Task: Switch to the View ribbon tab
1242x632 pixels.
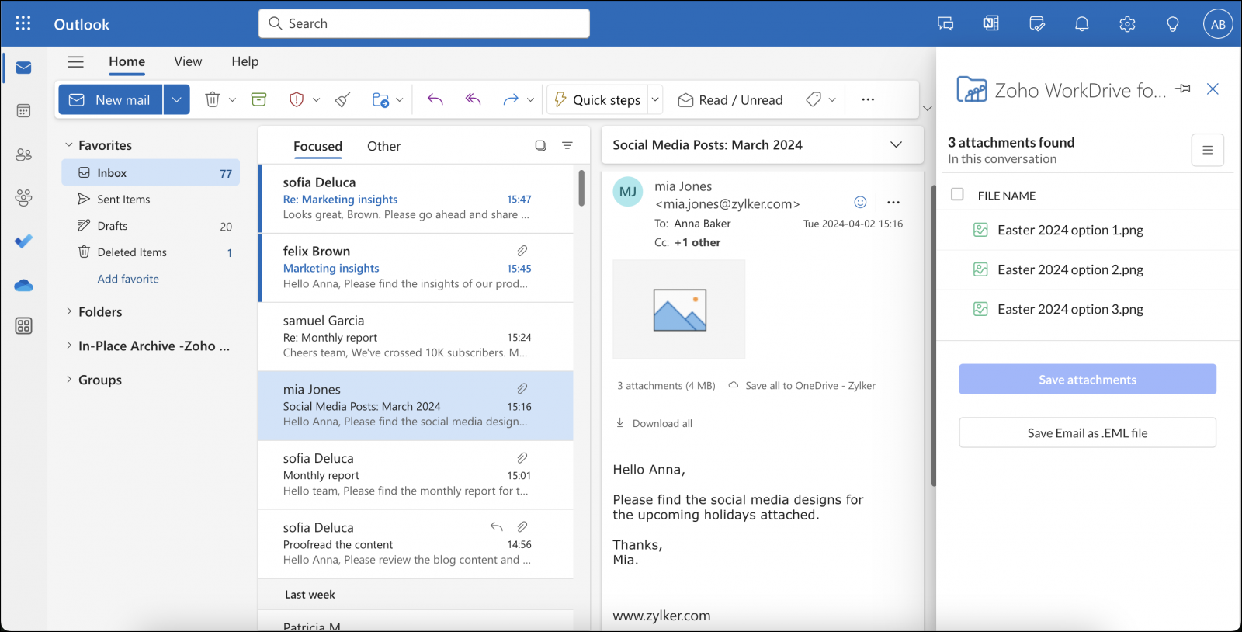Action: pyautogui.click(x=188, y=61)
